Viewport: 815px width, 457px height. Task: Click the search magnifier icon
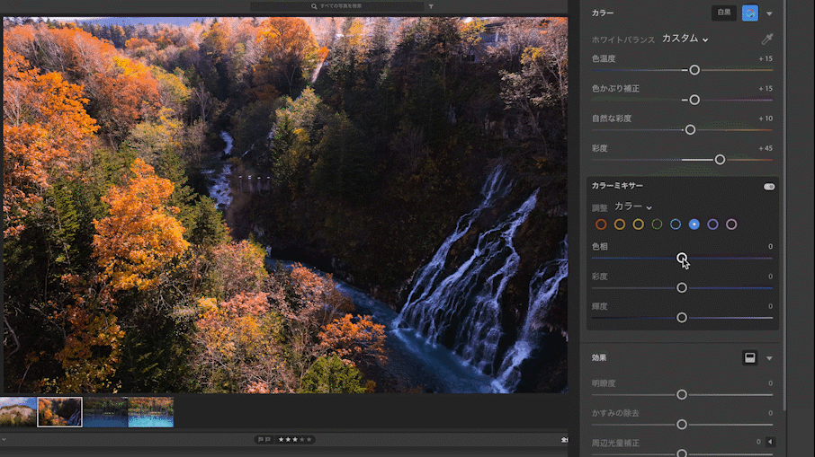pos(314,6)
